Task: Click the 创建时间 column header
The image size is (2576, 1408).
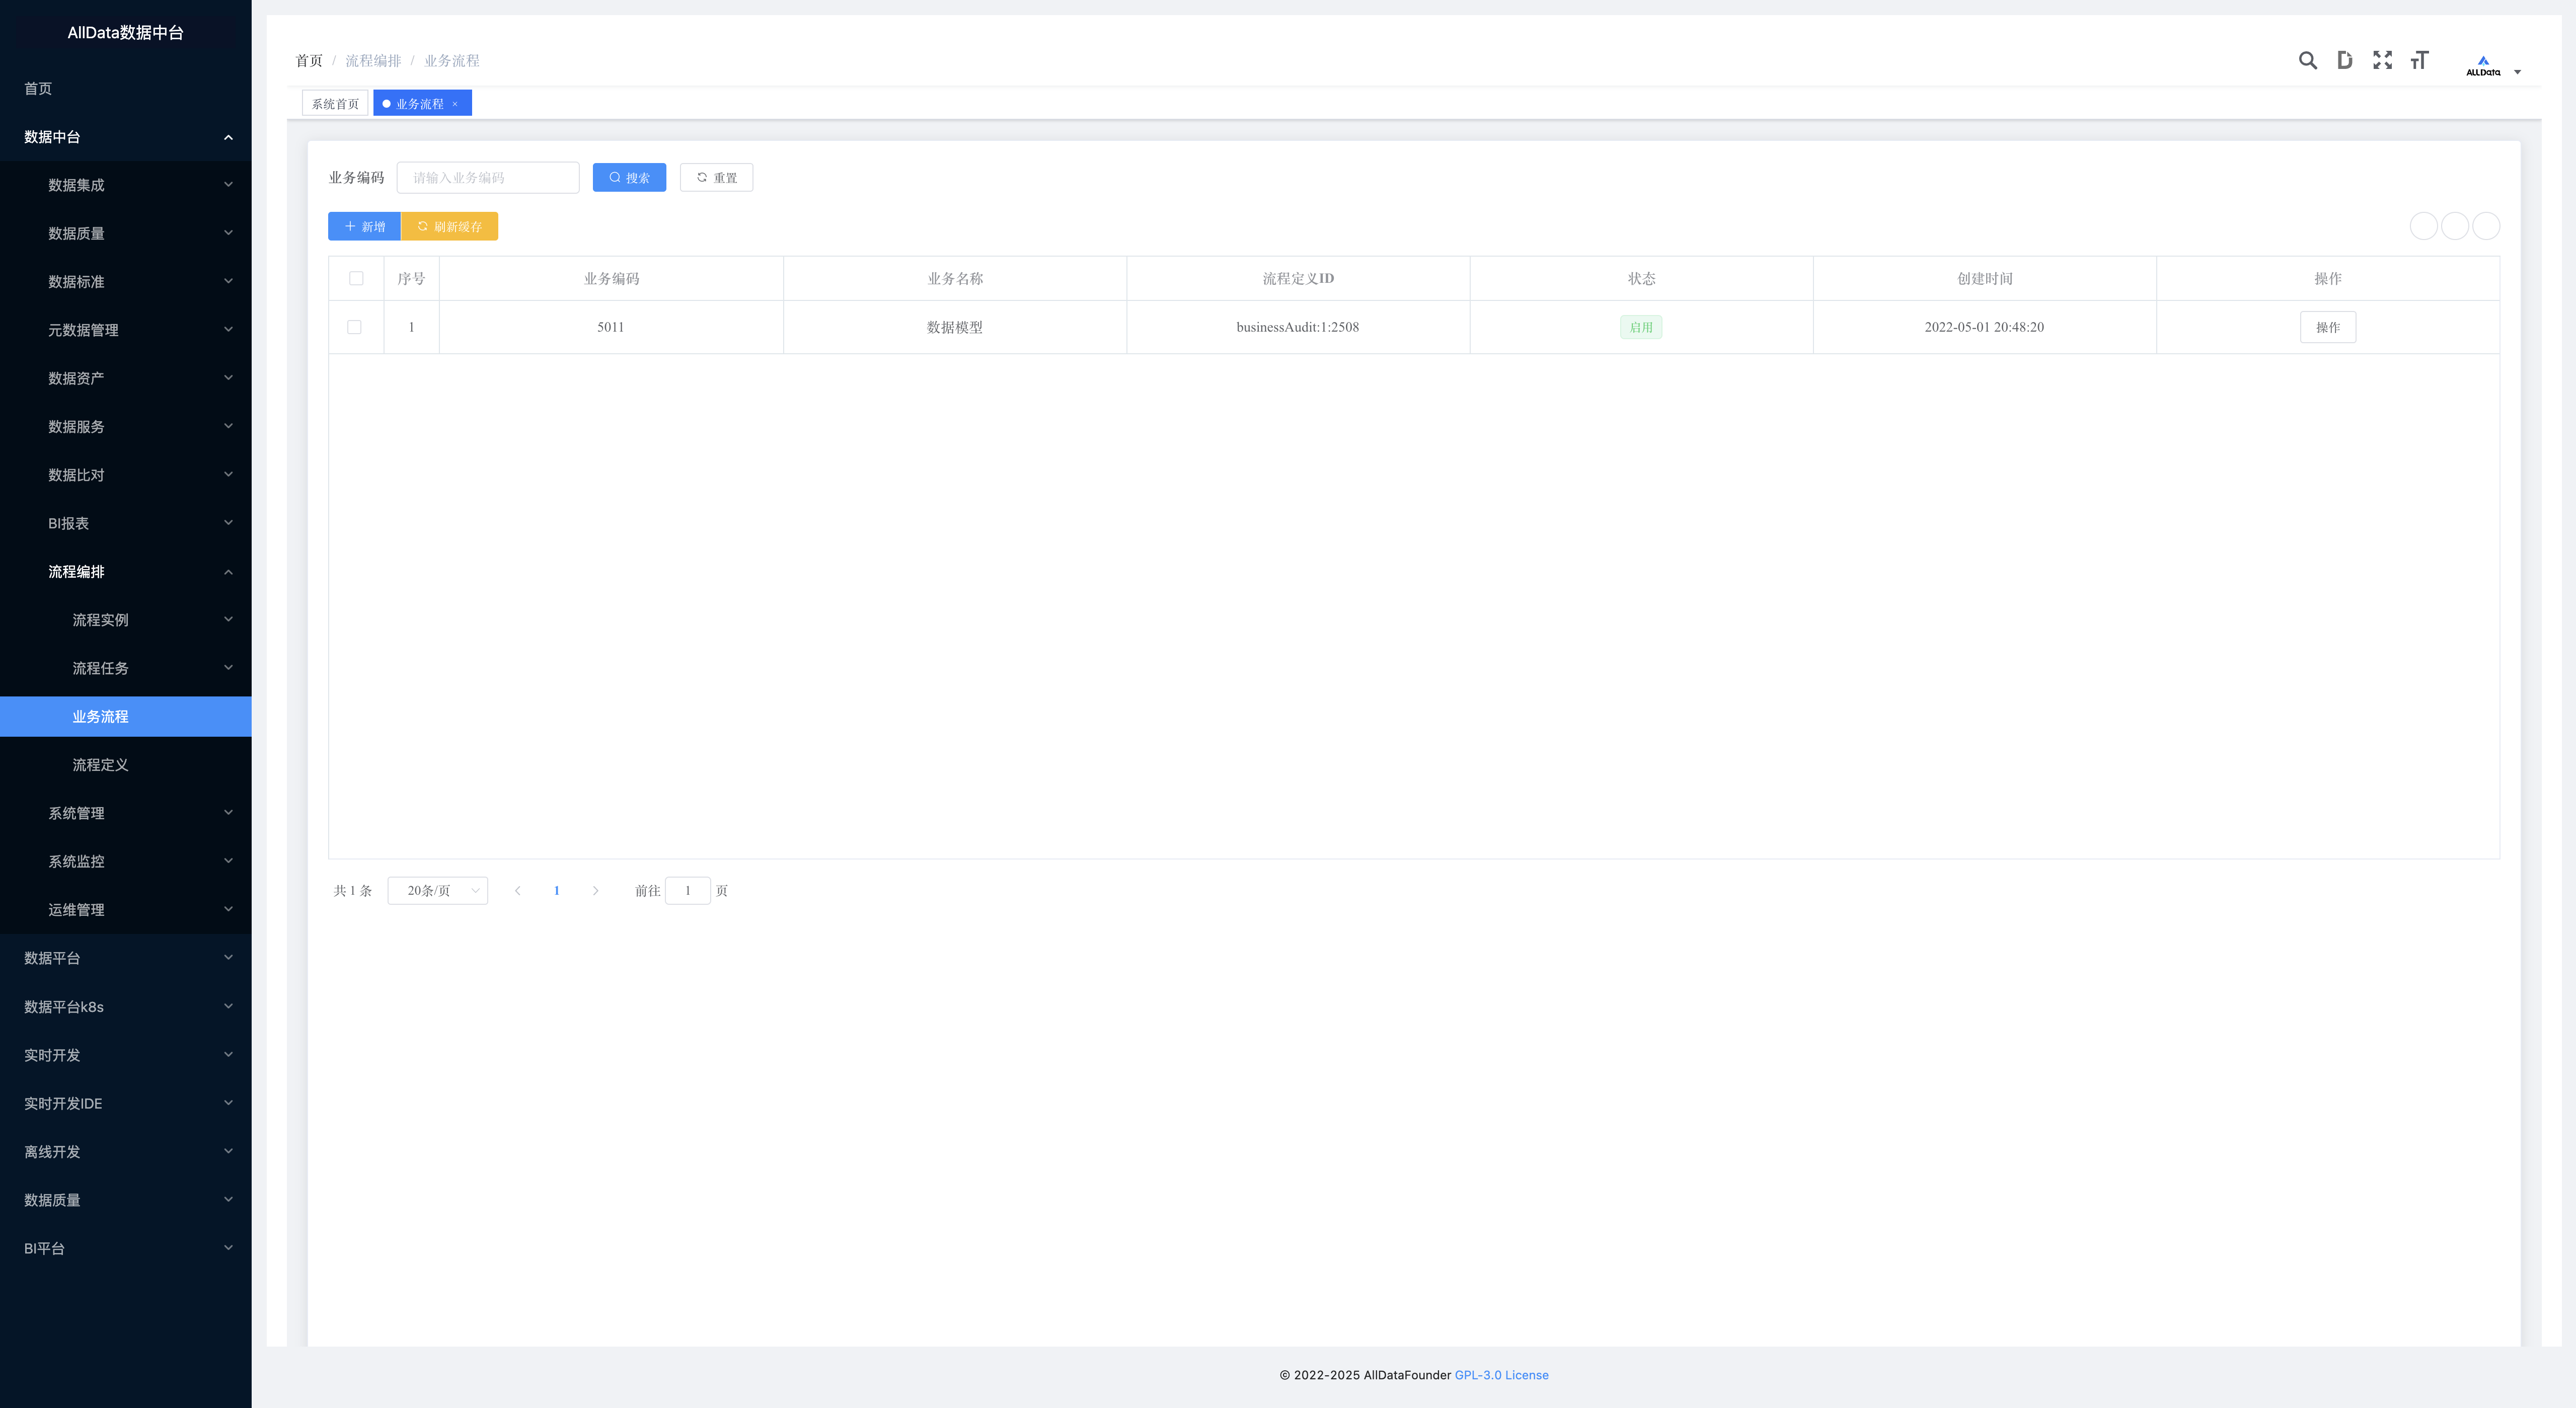Action: [x=1984, y=278]
